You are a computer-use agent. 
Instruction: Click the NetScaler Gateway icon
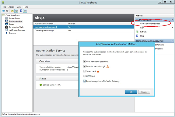click(7, 30)
